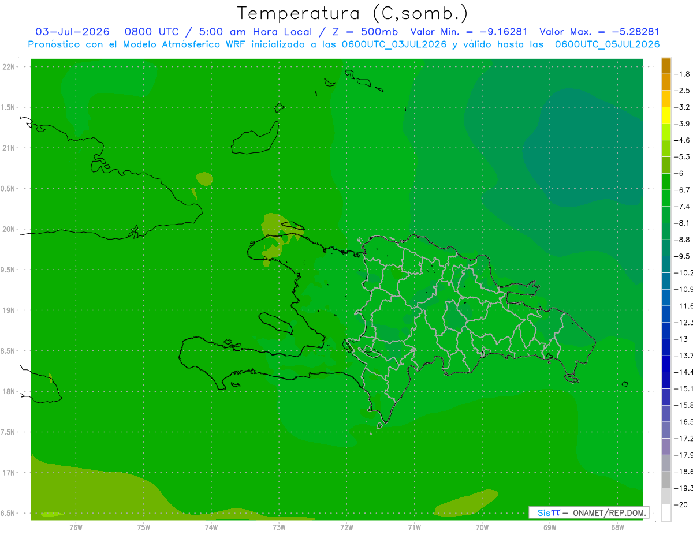Click the -7.4 colorbar value

[x=682, y=207]
